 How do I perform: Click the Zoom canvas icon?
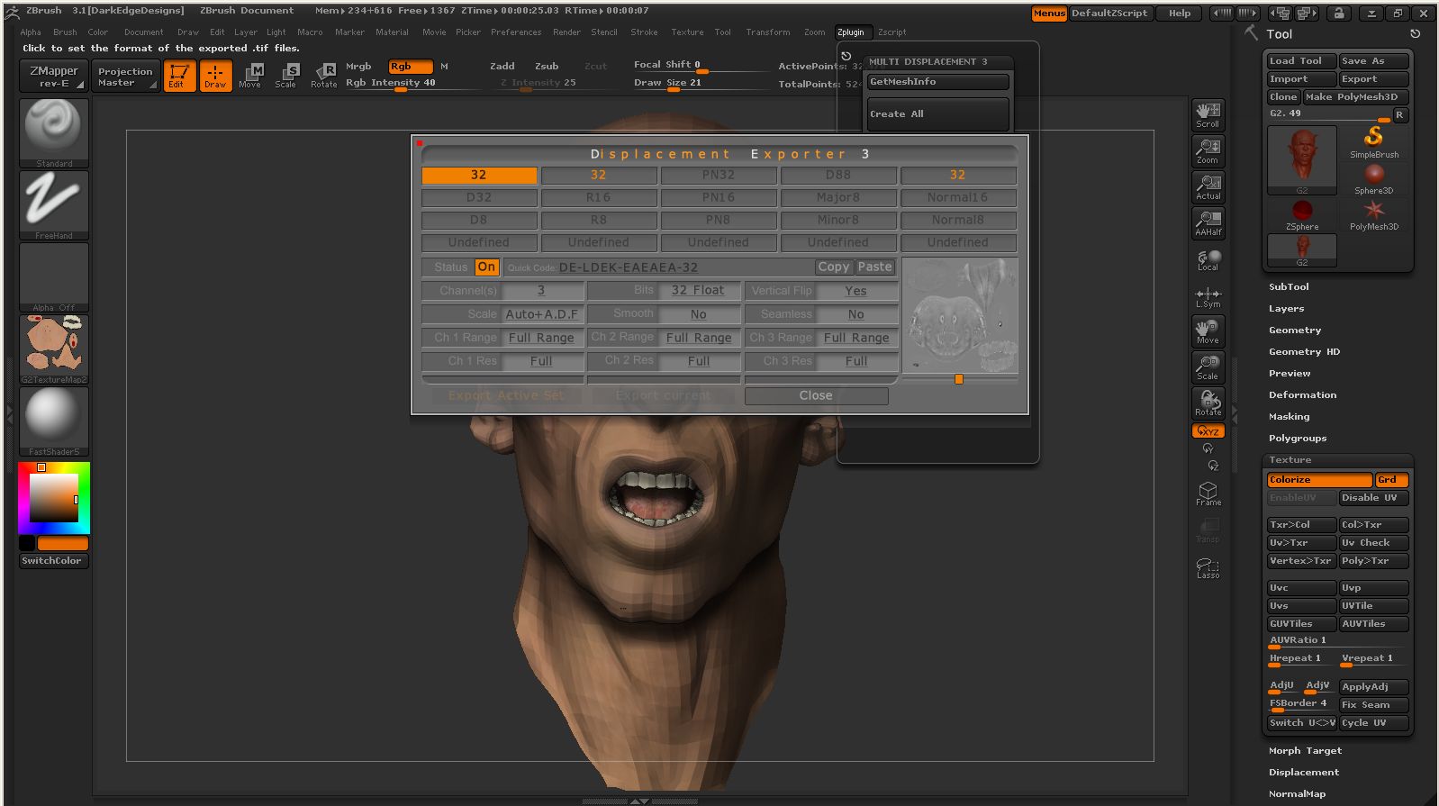1208,150
